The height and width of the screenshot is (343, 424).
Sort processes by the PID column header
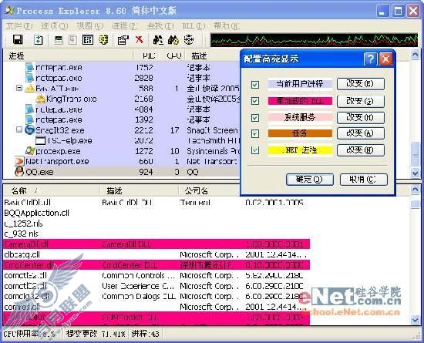tap(146, 55)
